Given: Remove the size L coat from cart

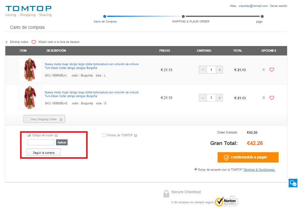Looking at the screenshot, I should 264,70.
